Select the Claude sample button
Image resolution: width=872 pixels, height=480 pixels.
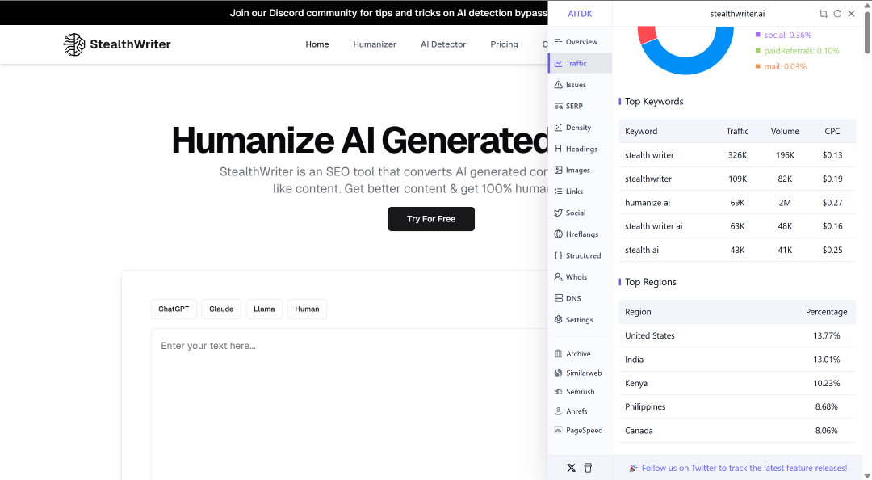point(220,309)
